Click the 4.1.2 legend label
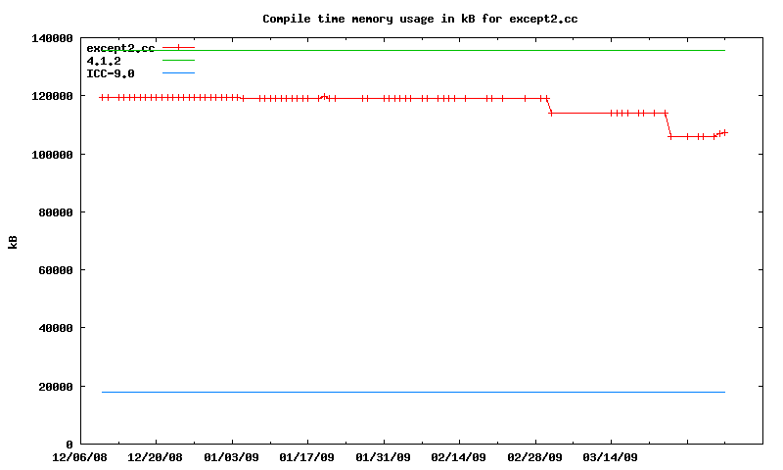This screenshot has width=783, height=470. click(104, 61)
